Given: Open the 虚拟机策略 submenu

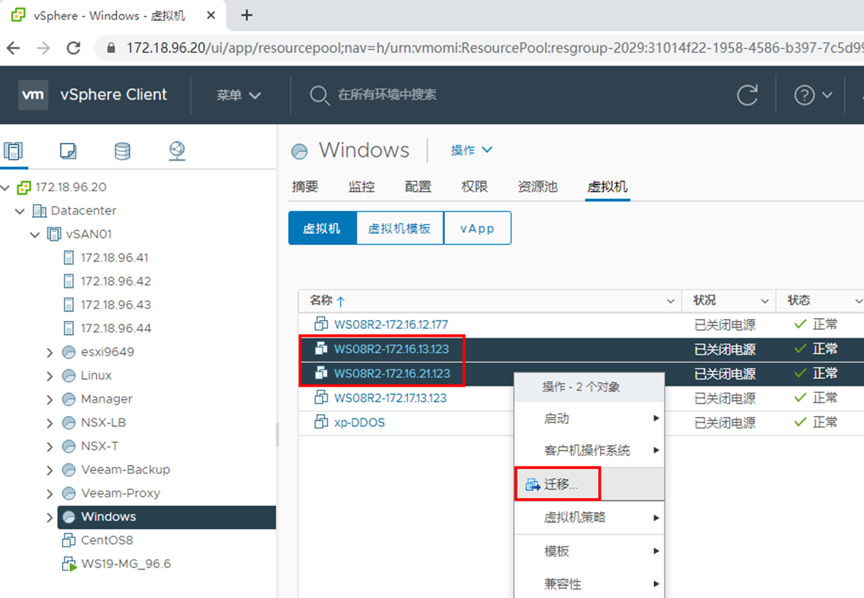Looking at the screenshot, I should 589,518.
